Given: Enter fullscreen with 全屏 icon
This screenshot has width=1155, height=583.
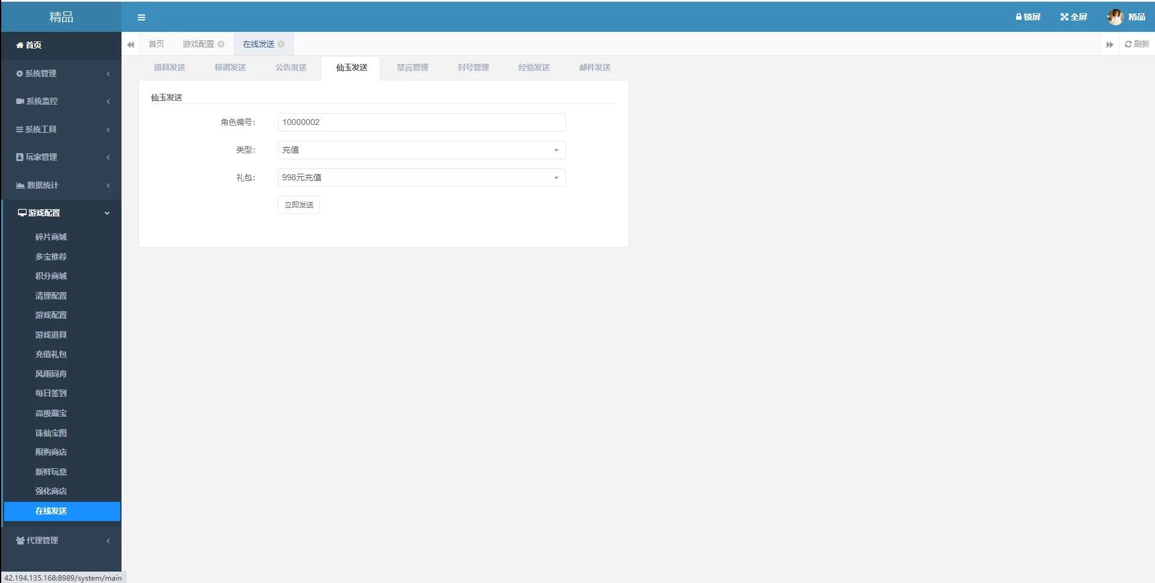Looking at the screenshot, I should click(x=1064, y=17).
